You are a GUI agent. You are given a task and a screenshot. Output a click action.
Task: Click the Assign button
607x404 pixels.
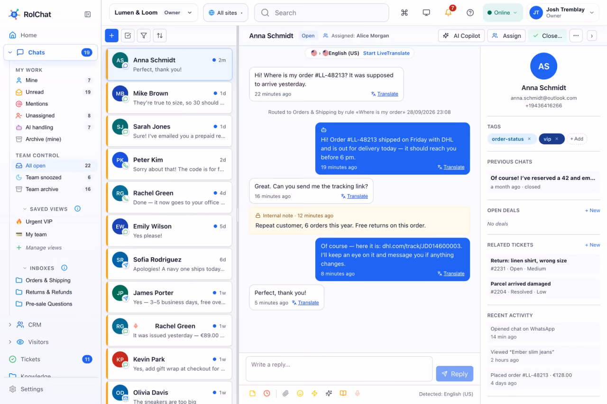pyautogui.click(x=506, y=36)
